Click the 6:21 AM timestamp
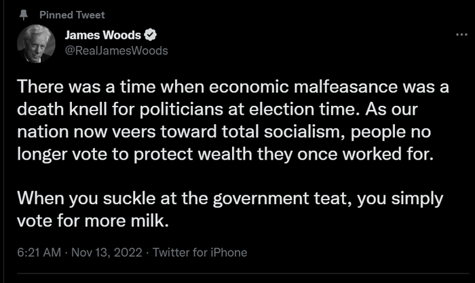 click(x=38, y=252)
